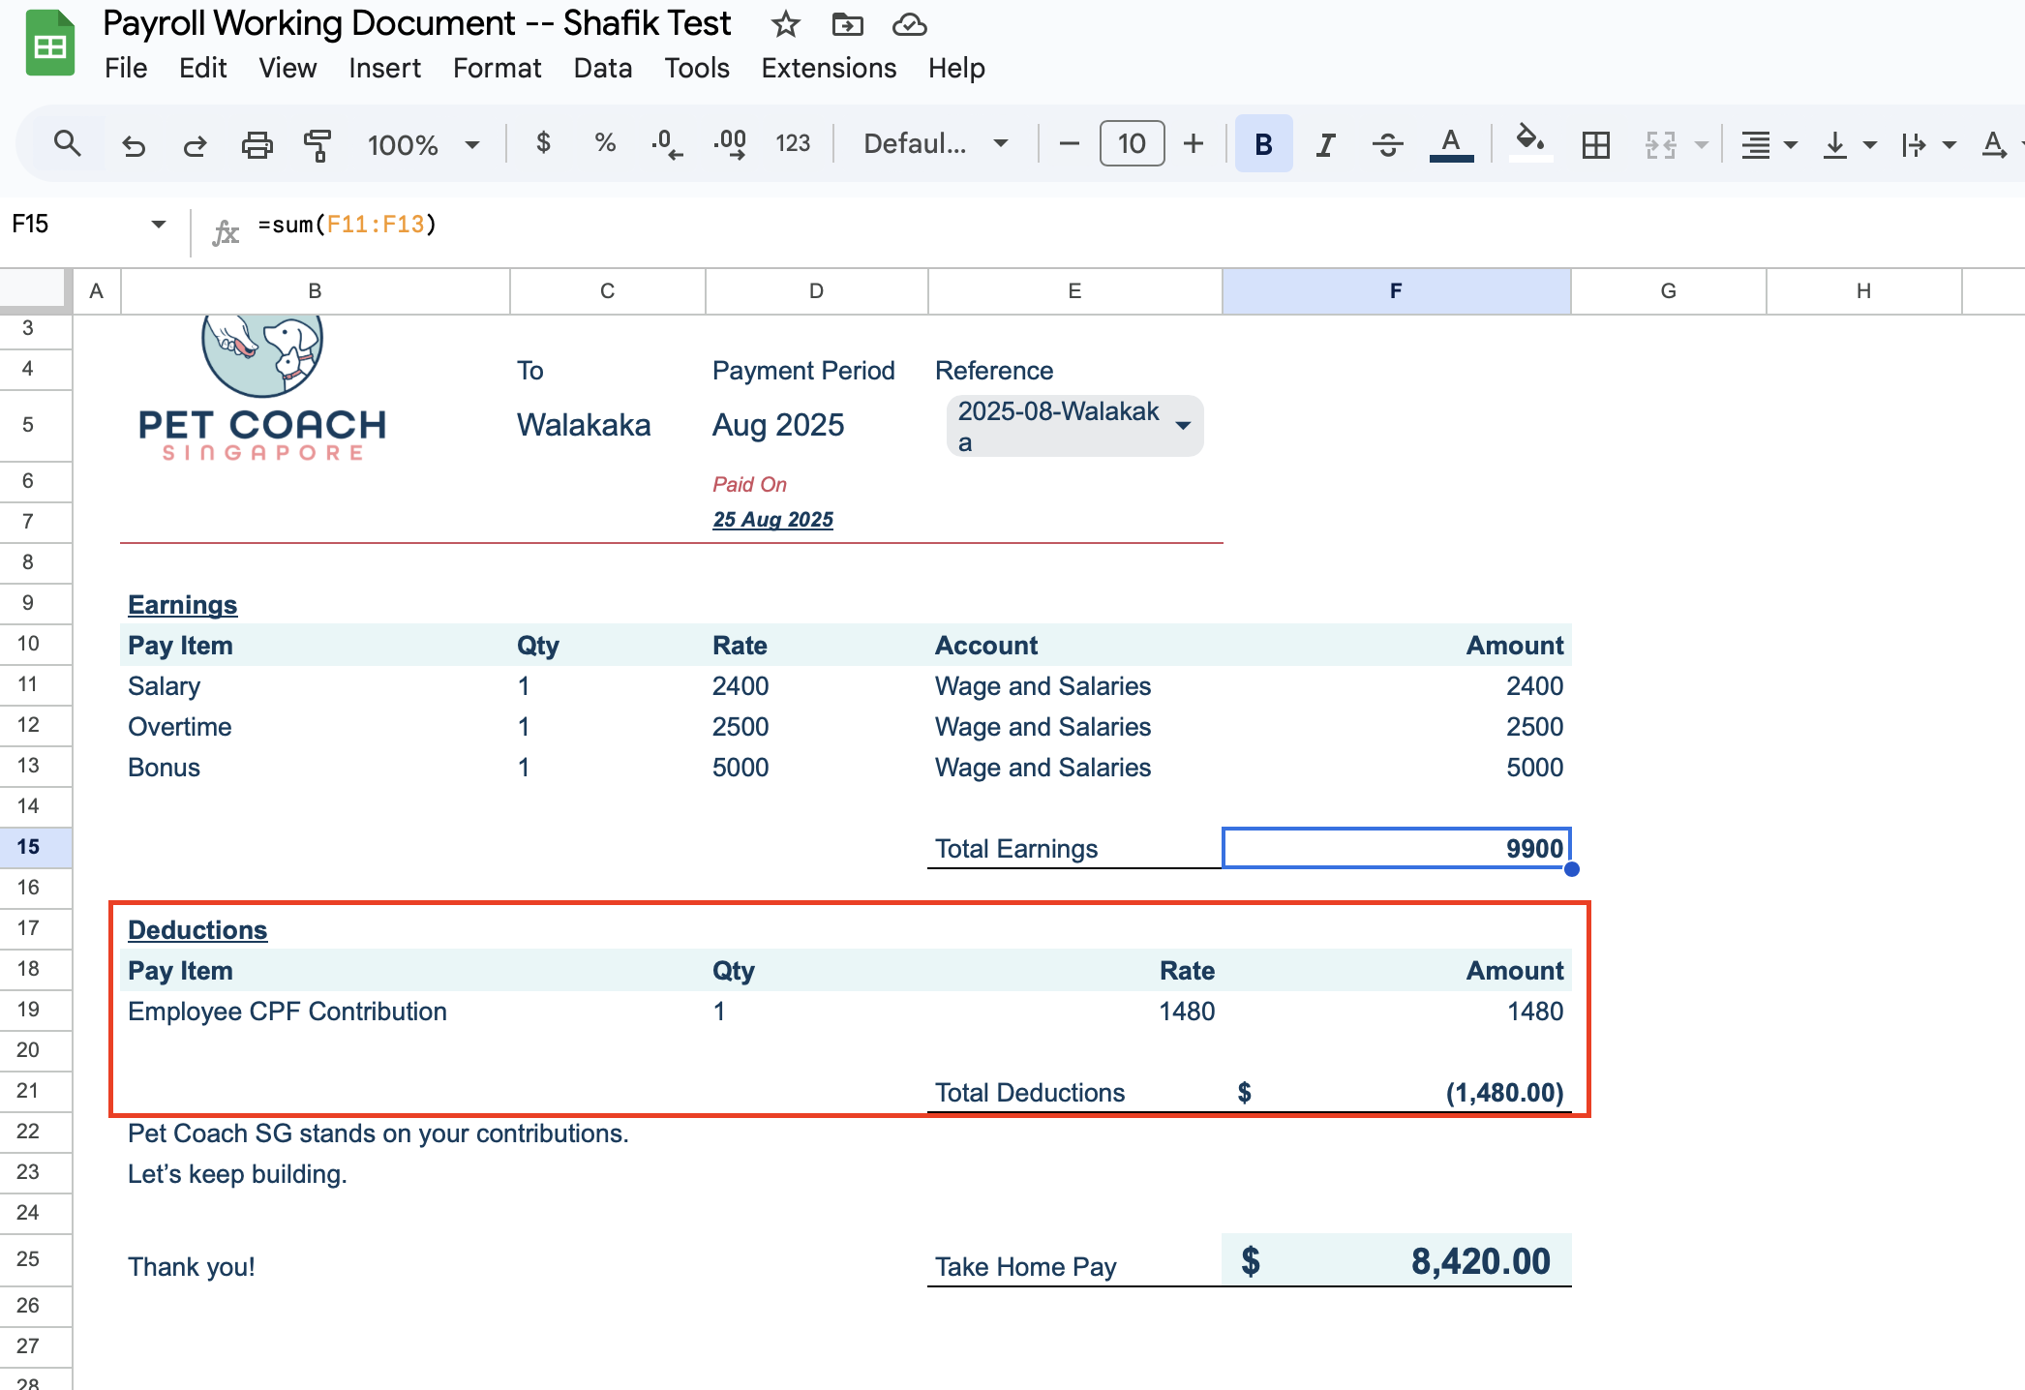Viewport: 2025px width, 1390px height.
Task: Open the fill color picker
Action: [1530, 142]
